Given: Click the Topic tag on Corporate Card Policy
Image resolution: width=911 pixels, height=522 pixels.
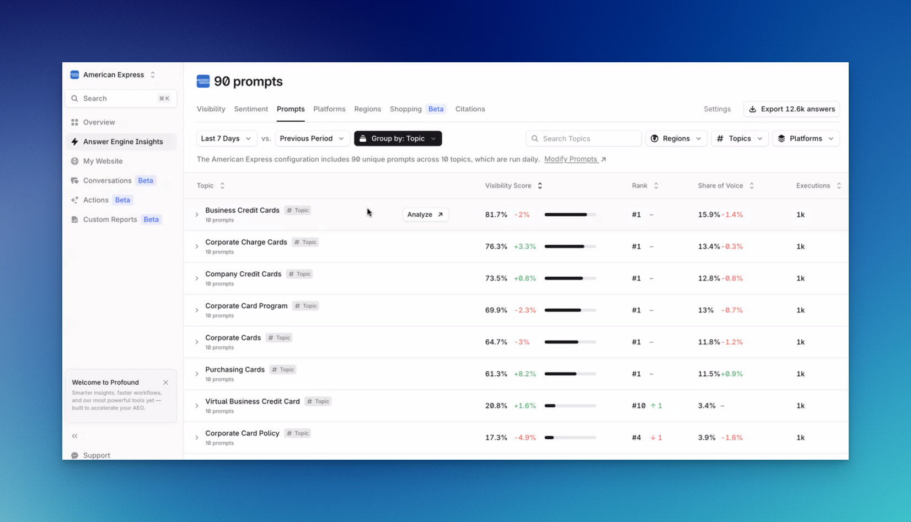Looking at the screenshot, I should pyautogui.click(x=298, y=434).
